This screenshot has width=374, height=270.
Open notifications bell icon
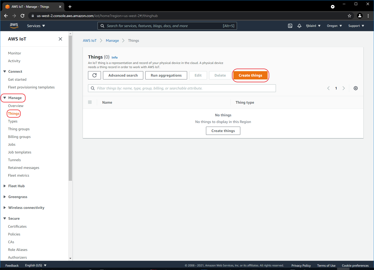[299, 26]
